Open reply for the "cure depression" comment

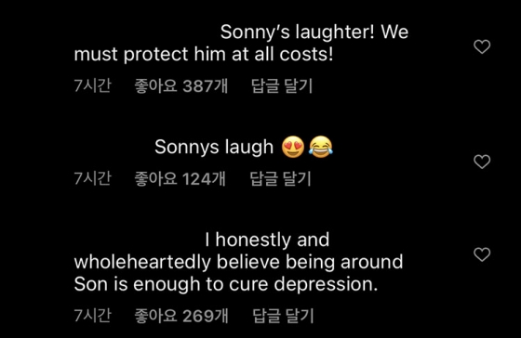283,316
